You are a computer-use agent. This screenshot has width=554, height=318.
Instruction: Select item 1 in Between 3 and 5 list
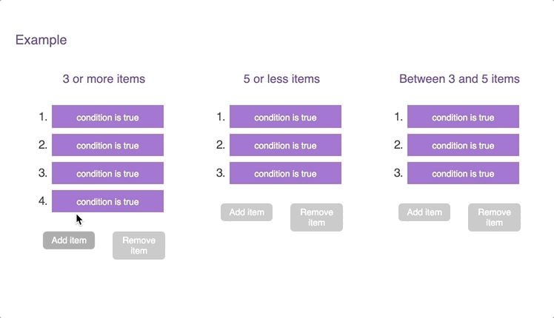tap(463, 116)
